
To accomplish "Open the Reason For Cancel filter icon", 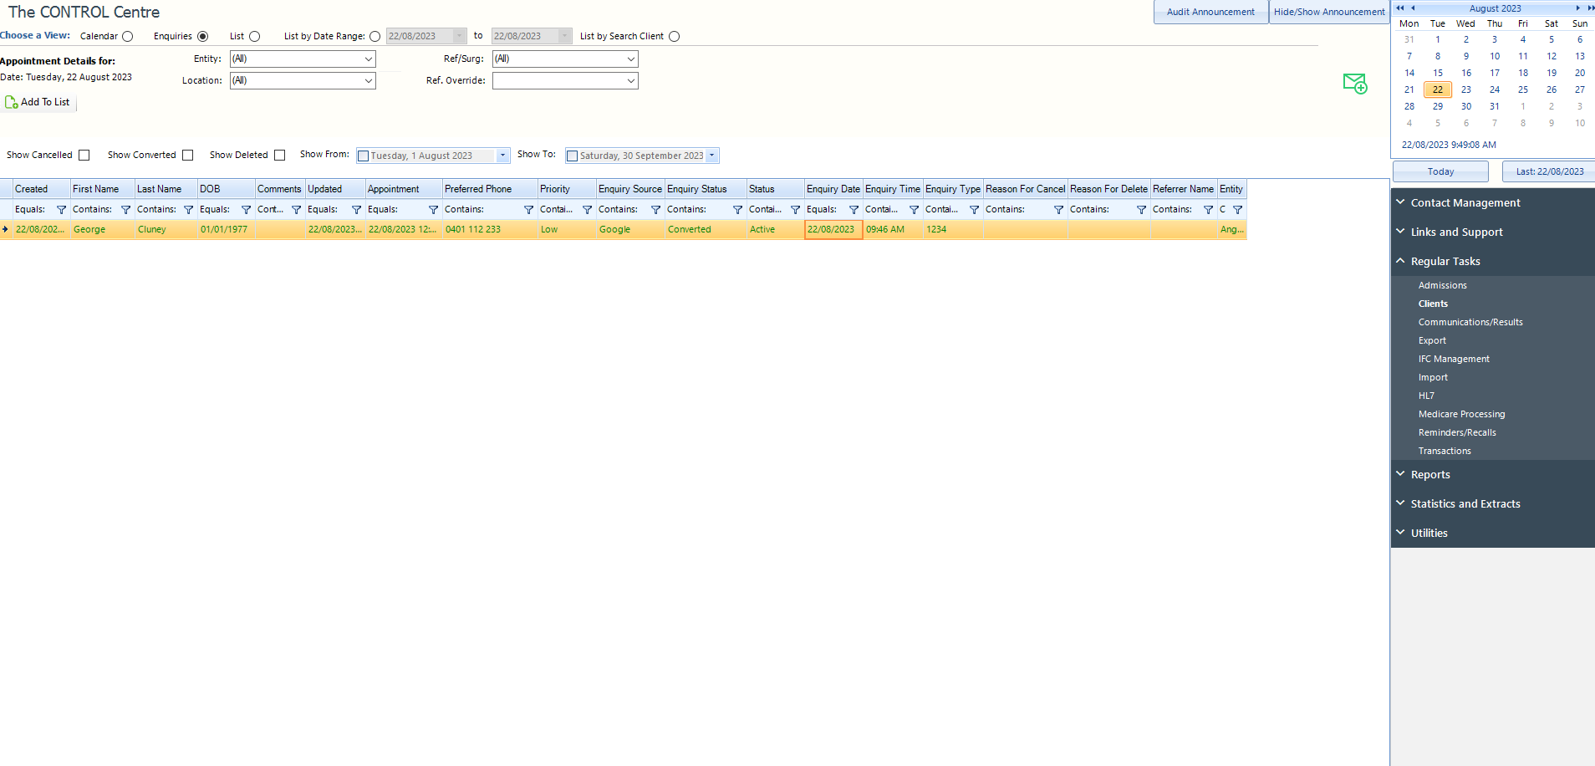I will [1058, 210].
